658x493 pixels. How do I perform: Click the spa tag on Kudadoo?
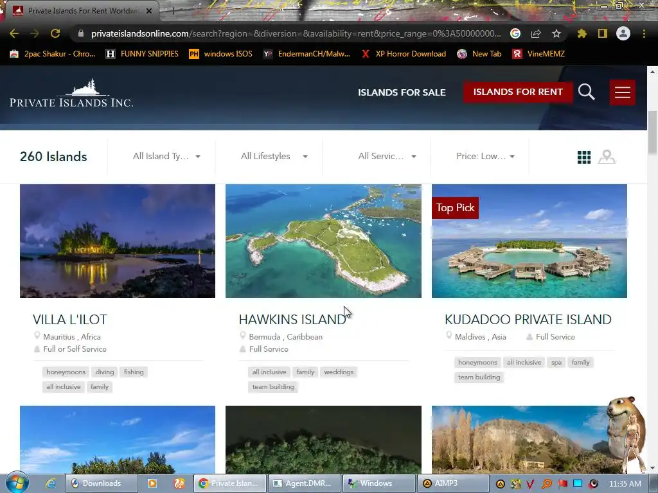(x=556, y=362)
